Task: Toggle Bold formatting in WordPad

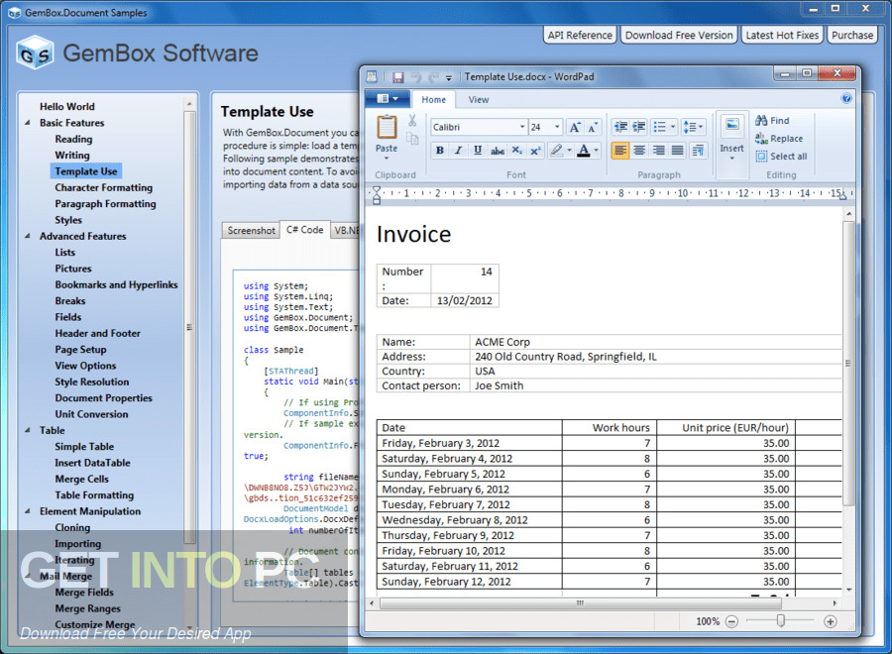Action: point(439,151)
